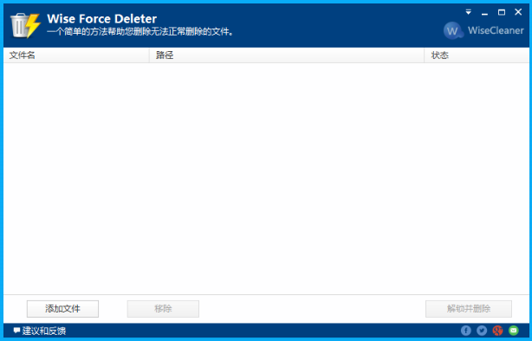Open the WiseCleaner logo link
The image size is (532, 341).
coord(483,30)
